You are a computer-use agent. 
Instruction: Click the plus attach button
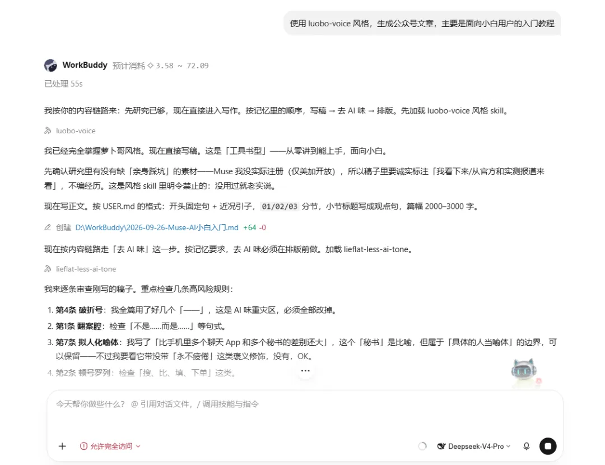pos(62,447)
